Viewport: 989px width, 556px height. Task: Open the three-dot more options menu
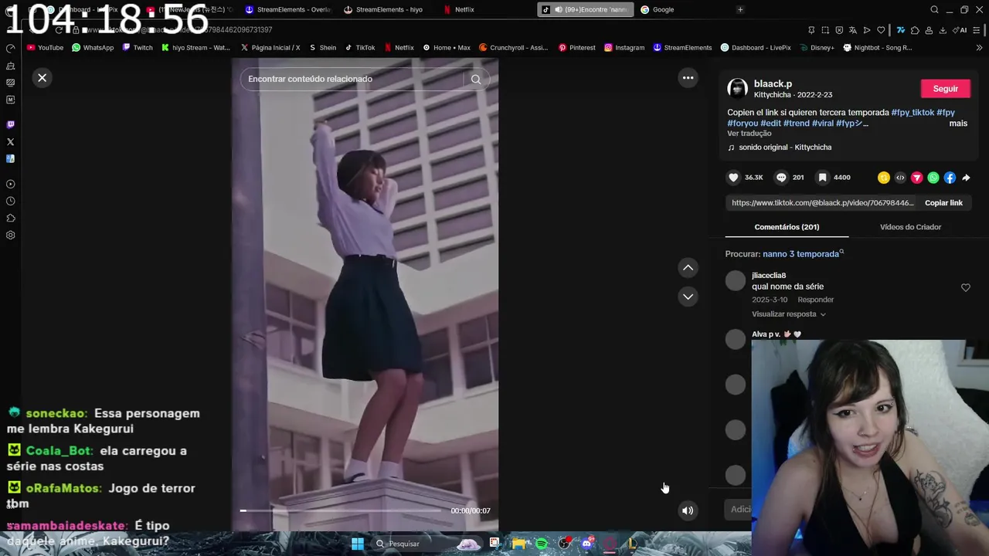click(x=688, y=77)
